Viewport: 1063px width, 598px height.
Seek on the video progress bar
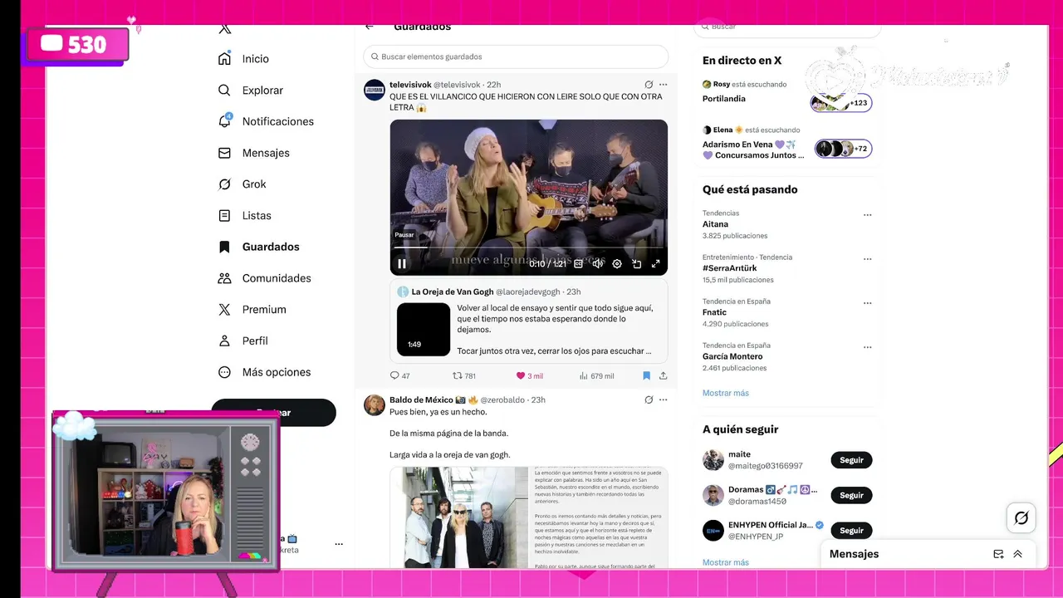point(529,248)
